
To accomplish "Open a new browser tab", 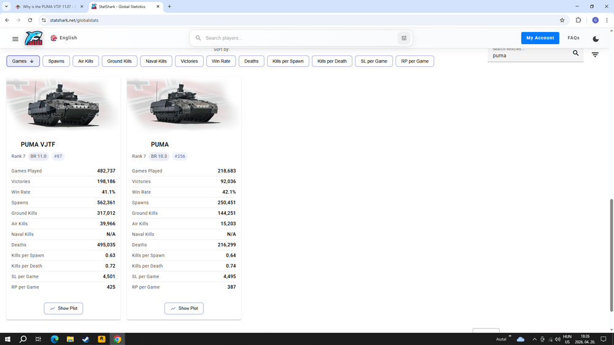I will (x=169, y=7).
